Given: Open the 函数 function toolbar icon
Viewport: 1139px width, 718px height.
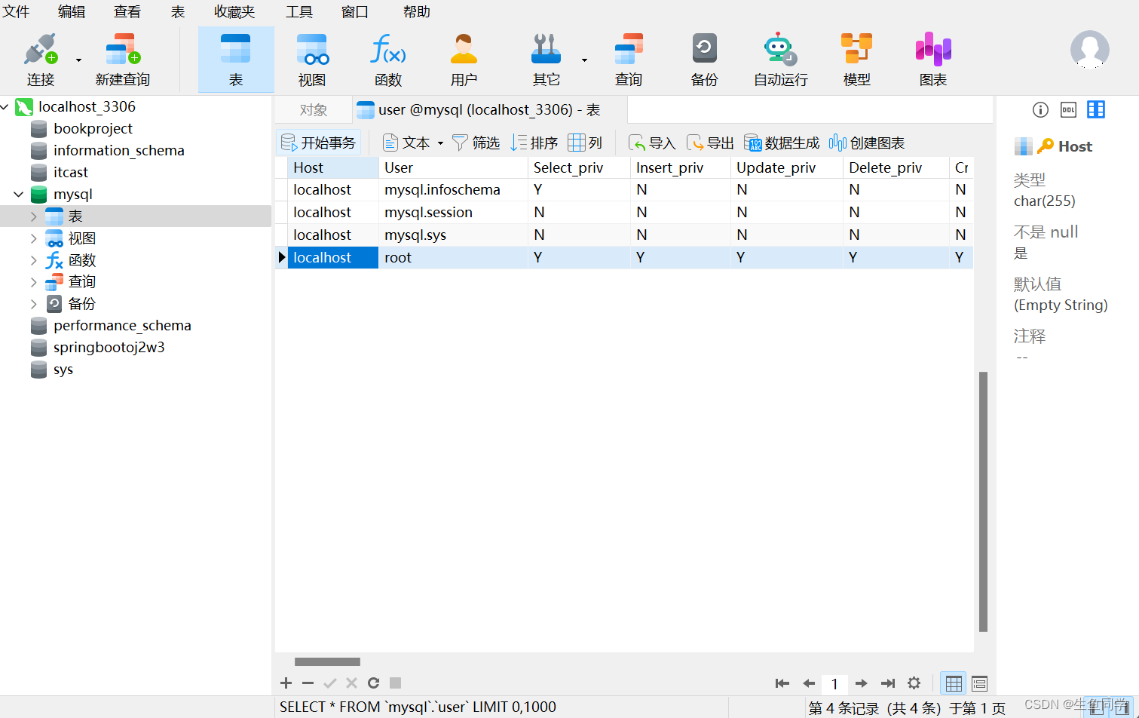Looking at the screenshot, I should tap(388, 60).
